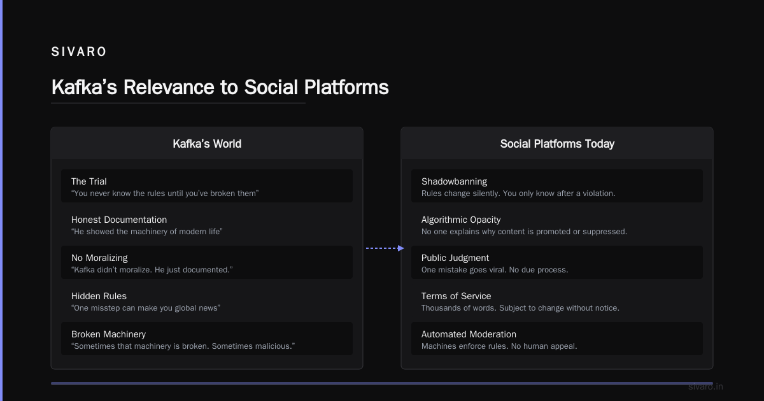Select the Public Judgment card

pos(557,262)
